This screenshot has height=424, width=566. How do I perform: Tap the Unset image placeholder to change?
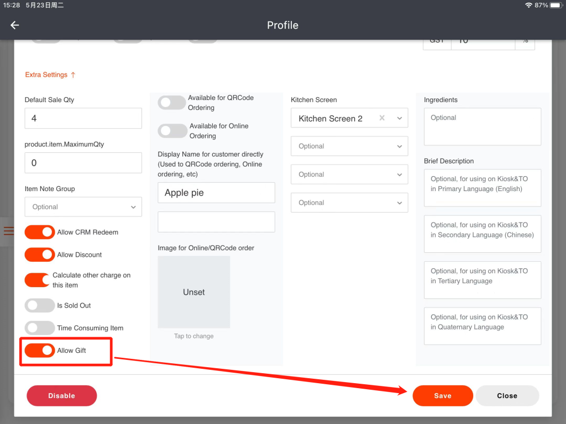point(193,292)
